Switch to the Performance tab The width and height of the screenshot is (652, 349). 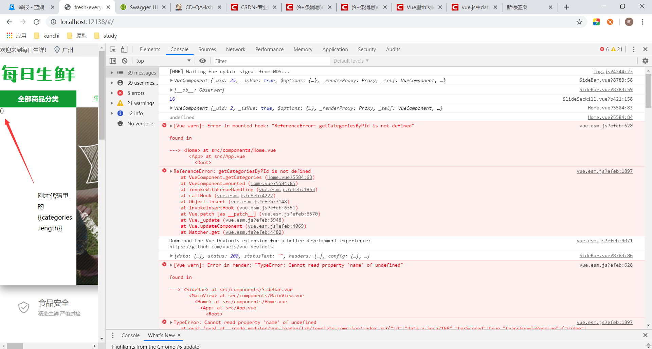coord(269,49)
